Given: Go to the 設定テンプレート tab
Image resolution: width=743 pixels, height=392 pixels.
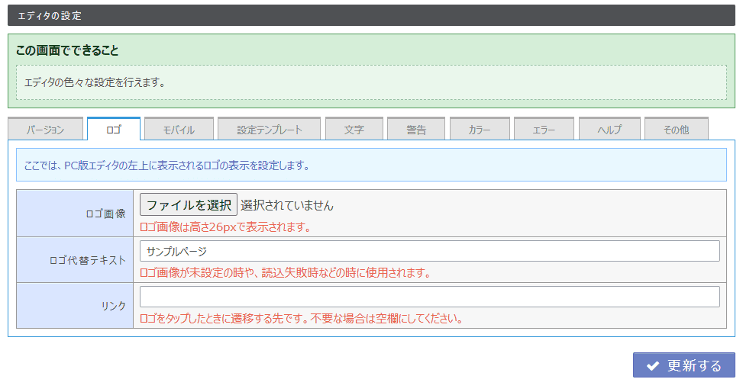Looking at the screenshot, I should coord(270,130).
